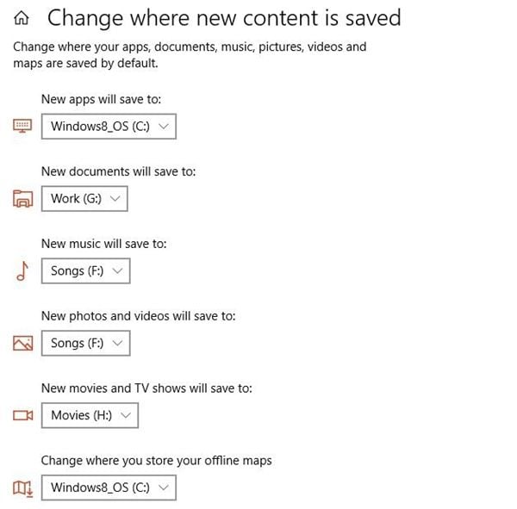This screenshot has height=509, width=517.
Task: Click the video camera icon for movies
Action: (x=22, y=416)
